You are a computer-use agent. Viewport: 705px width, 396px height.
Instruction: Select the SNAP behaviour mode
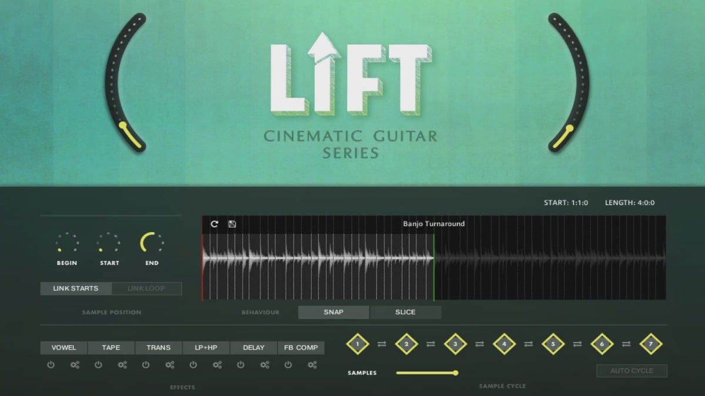[333, 312]
